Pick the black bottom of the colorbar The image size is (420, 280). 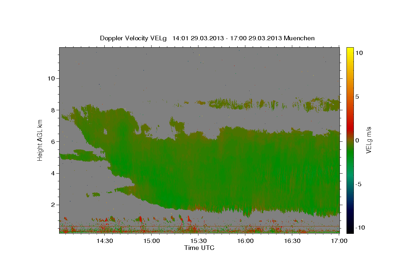350,229
